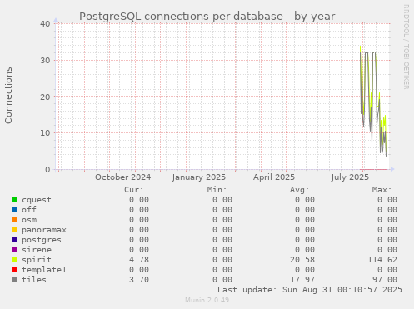The width and height of the screenshot is (414, 309).
Task: Click spirit current value 4.78
Action: click(x=139, y=260)
